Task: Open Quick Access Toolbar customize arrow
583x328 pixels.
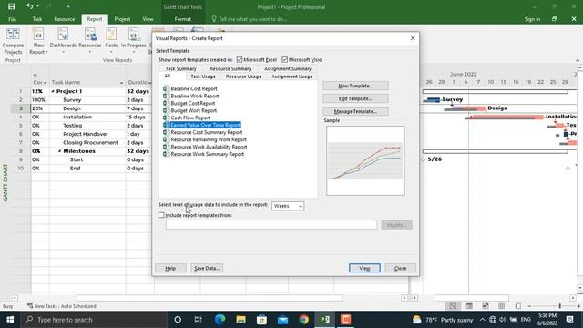Action: [x=68, y=6]
